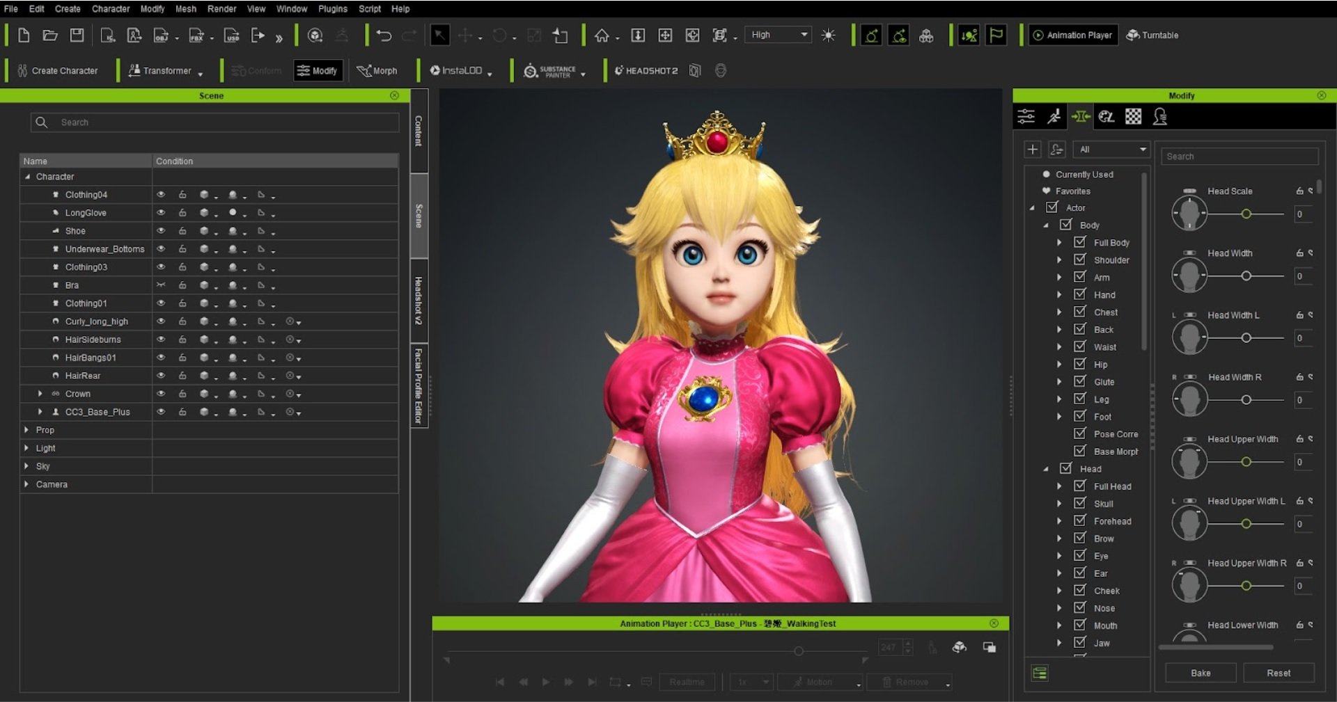Collapse the Character group
1337x702 pixels.
click(27, 177)
